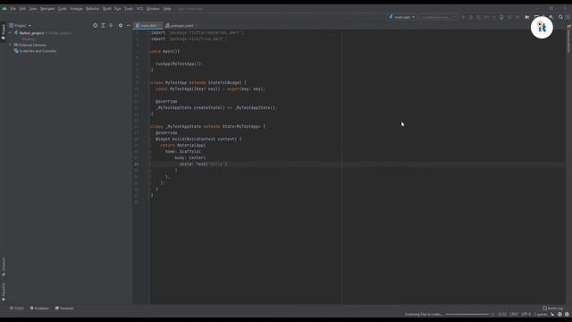Image resolution: width=572 pixels, height=322 pixels.
Task: Open the Edit menu
Action: 22,8
